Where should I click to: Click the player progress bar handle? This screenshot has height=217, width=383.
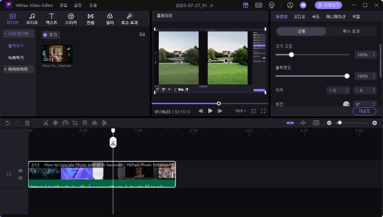click(219, 104)
